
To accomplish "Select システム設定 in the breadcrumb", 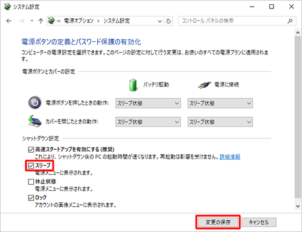I will [117, 21].
